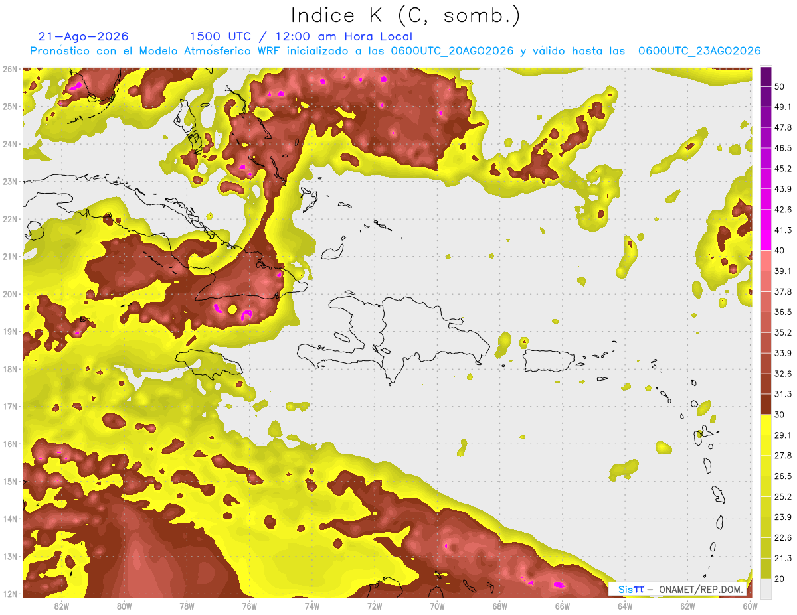Click the "80W" longitude label
The height and width of the screenshot is (615, 797).
(x=124, y=606)
